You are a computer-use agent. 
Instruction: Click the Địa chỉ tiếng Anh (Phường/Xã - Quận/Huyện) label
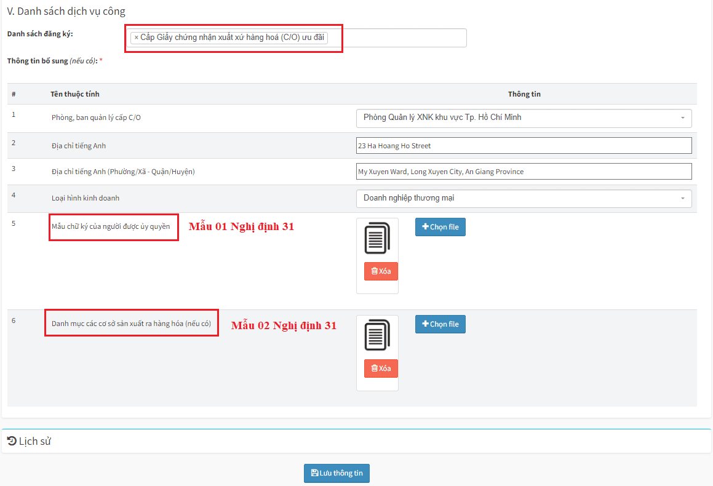pos(123,172)
